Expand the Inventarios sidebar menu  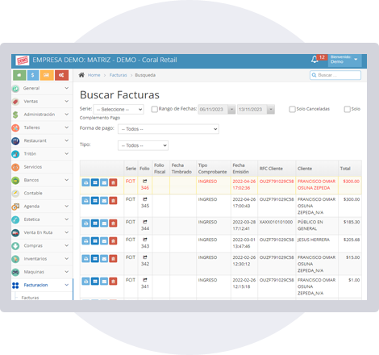click(x=42, y=259)
